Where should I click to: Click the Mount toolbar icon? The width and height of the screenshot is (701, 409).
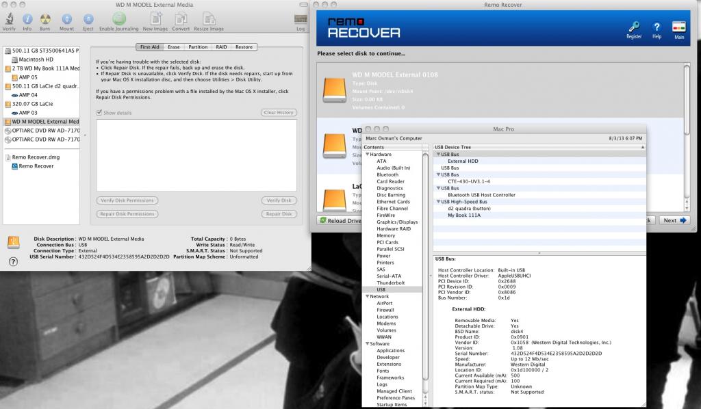[x=66, y=19]
